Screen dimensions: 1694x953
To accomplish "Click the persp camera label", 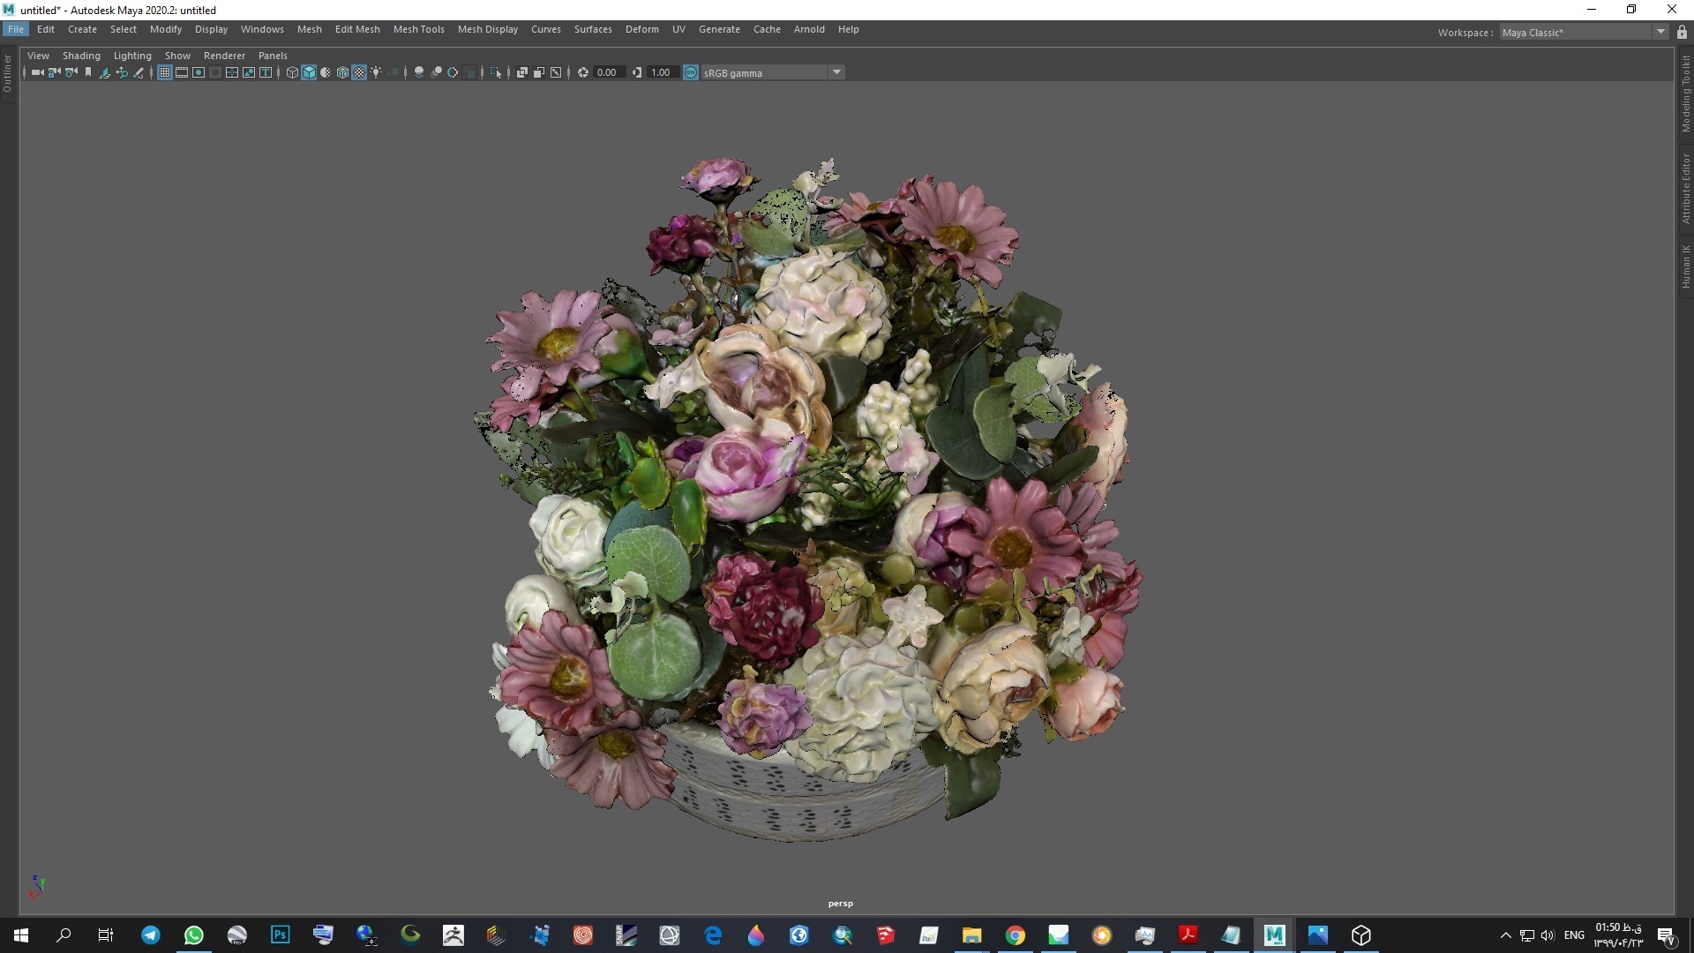I will (840, 903).
